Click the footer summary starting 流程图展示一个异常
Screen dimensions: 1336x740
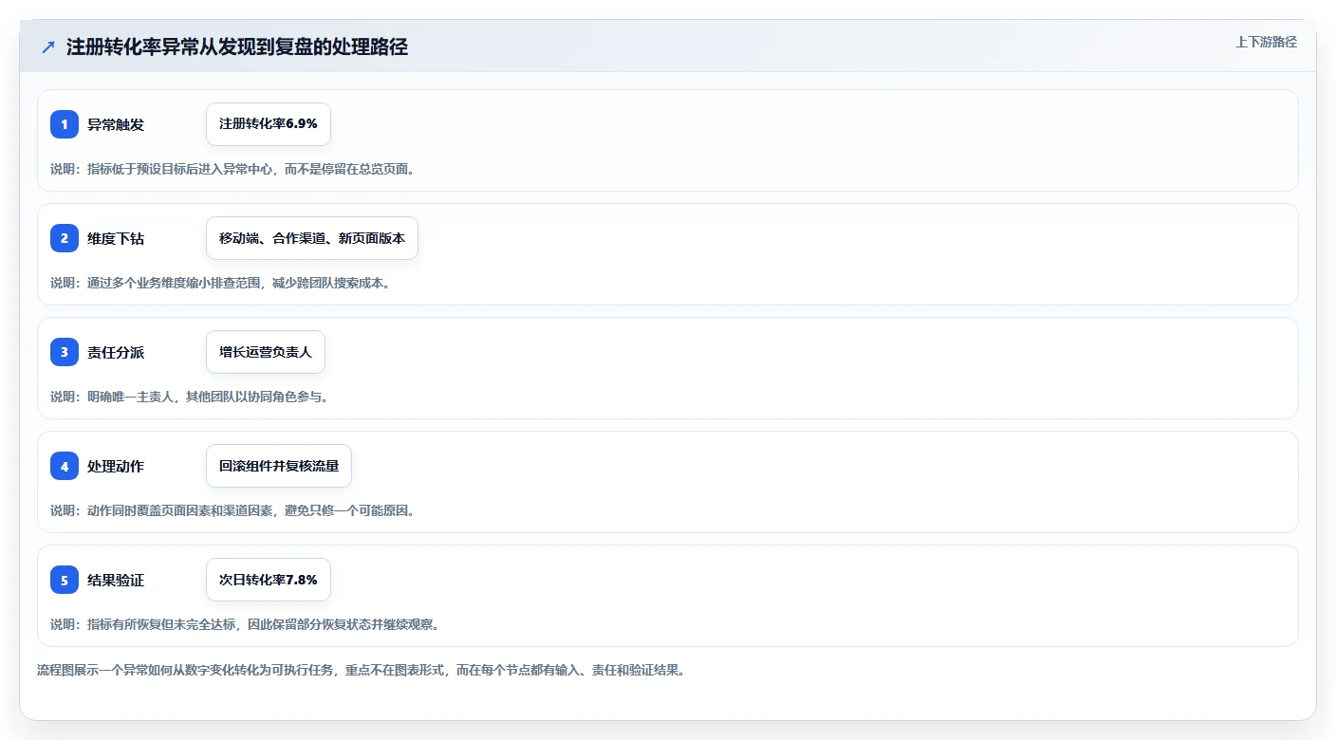point(361,670)
